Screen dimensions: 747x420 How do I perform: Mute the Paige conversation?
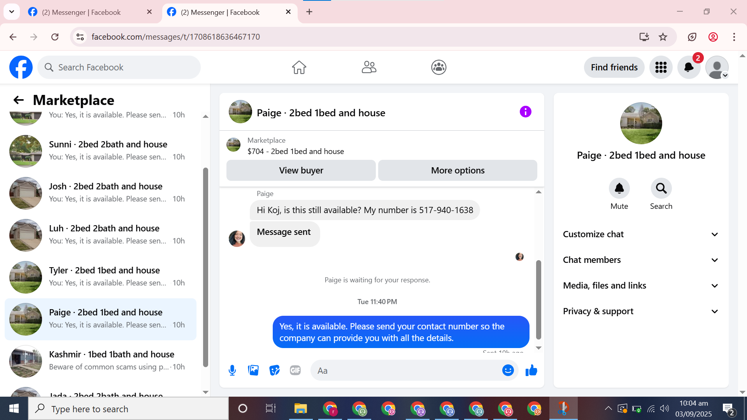(x=619, y=189)
